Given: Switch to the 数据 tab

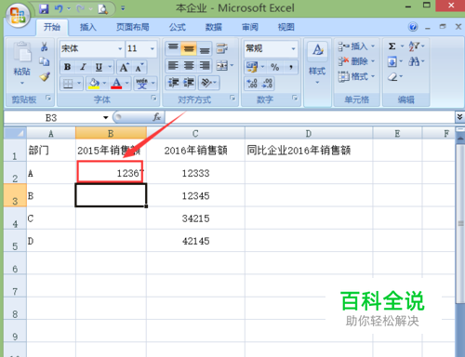Looking at the screenshot, I should point(214,27).
